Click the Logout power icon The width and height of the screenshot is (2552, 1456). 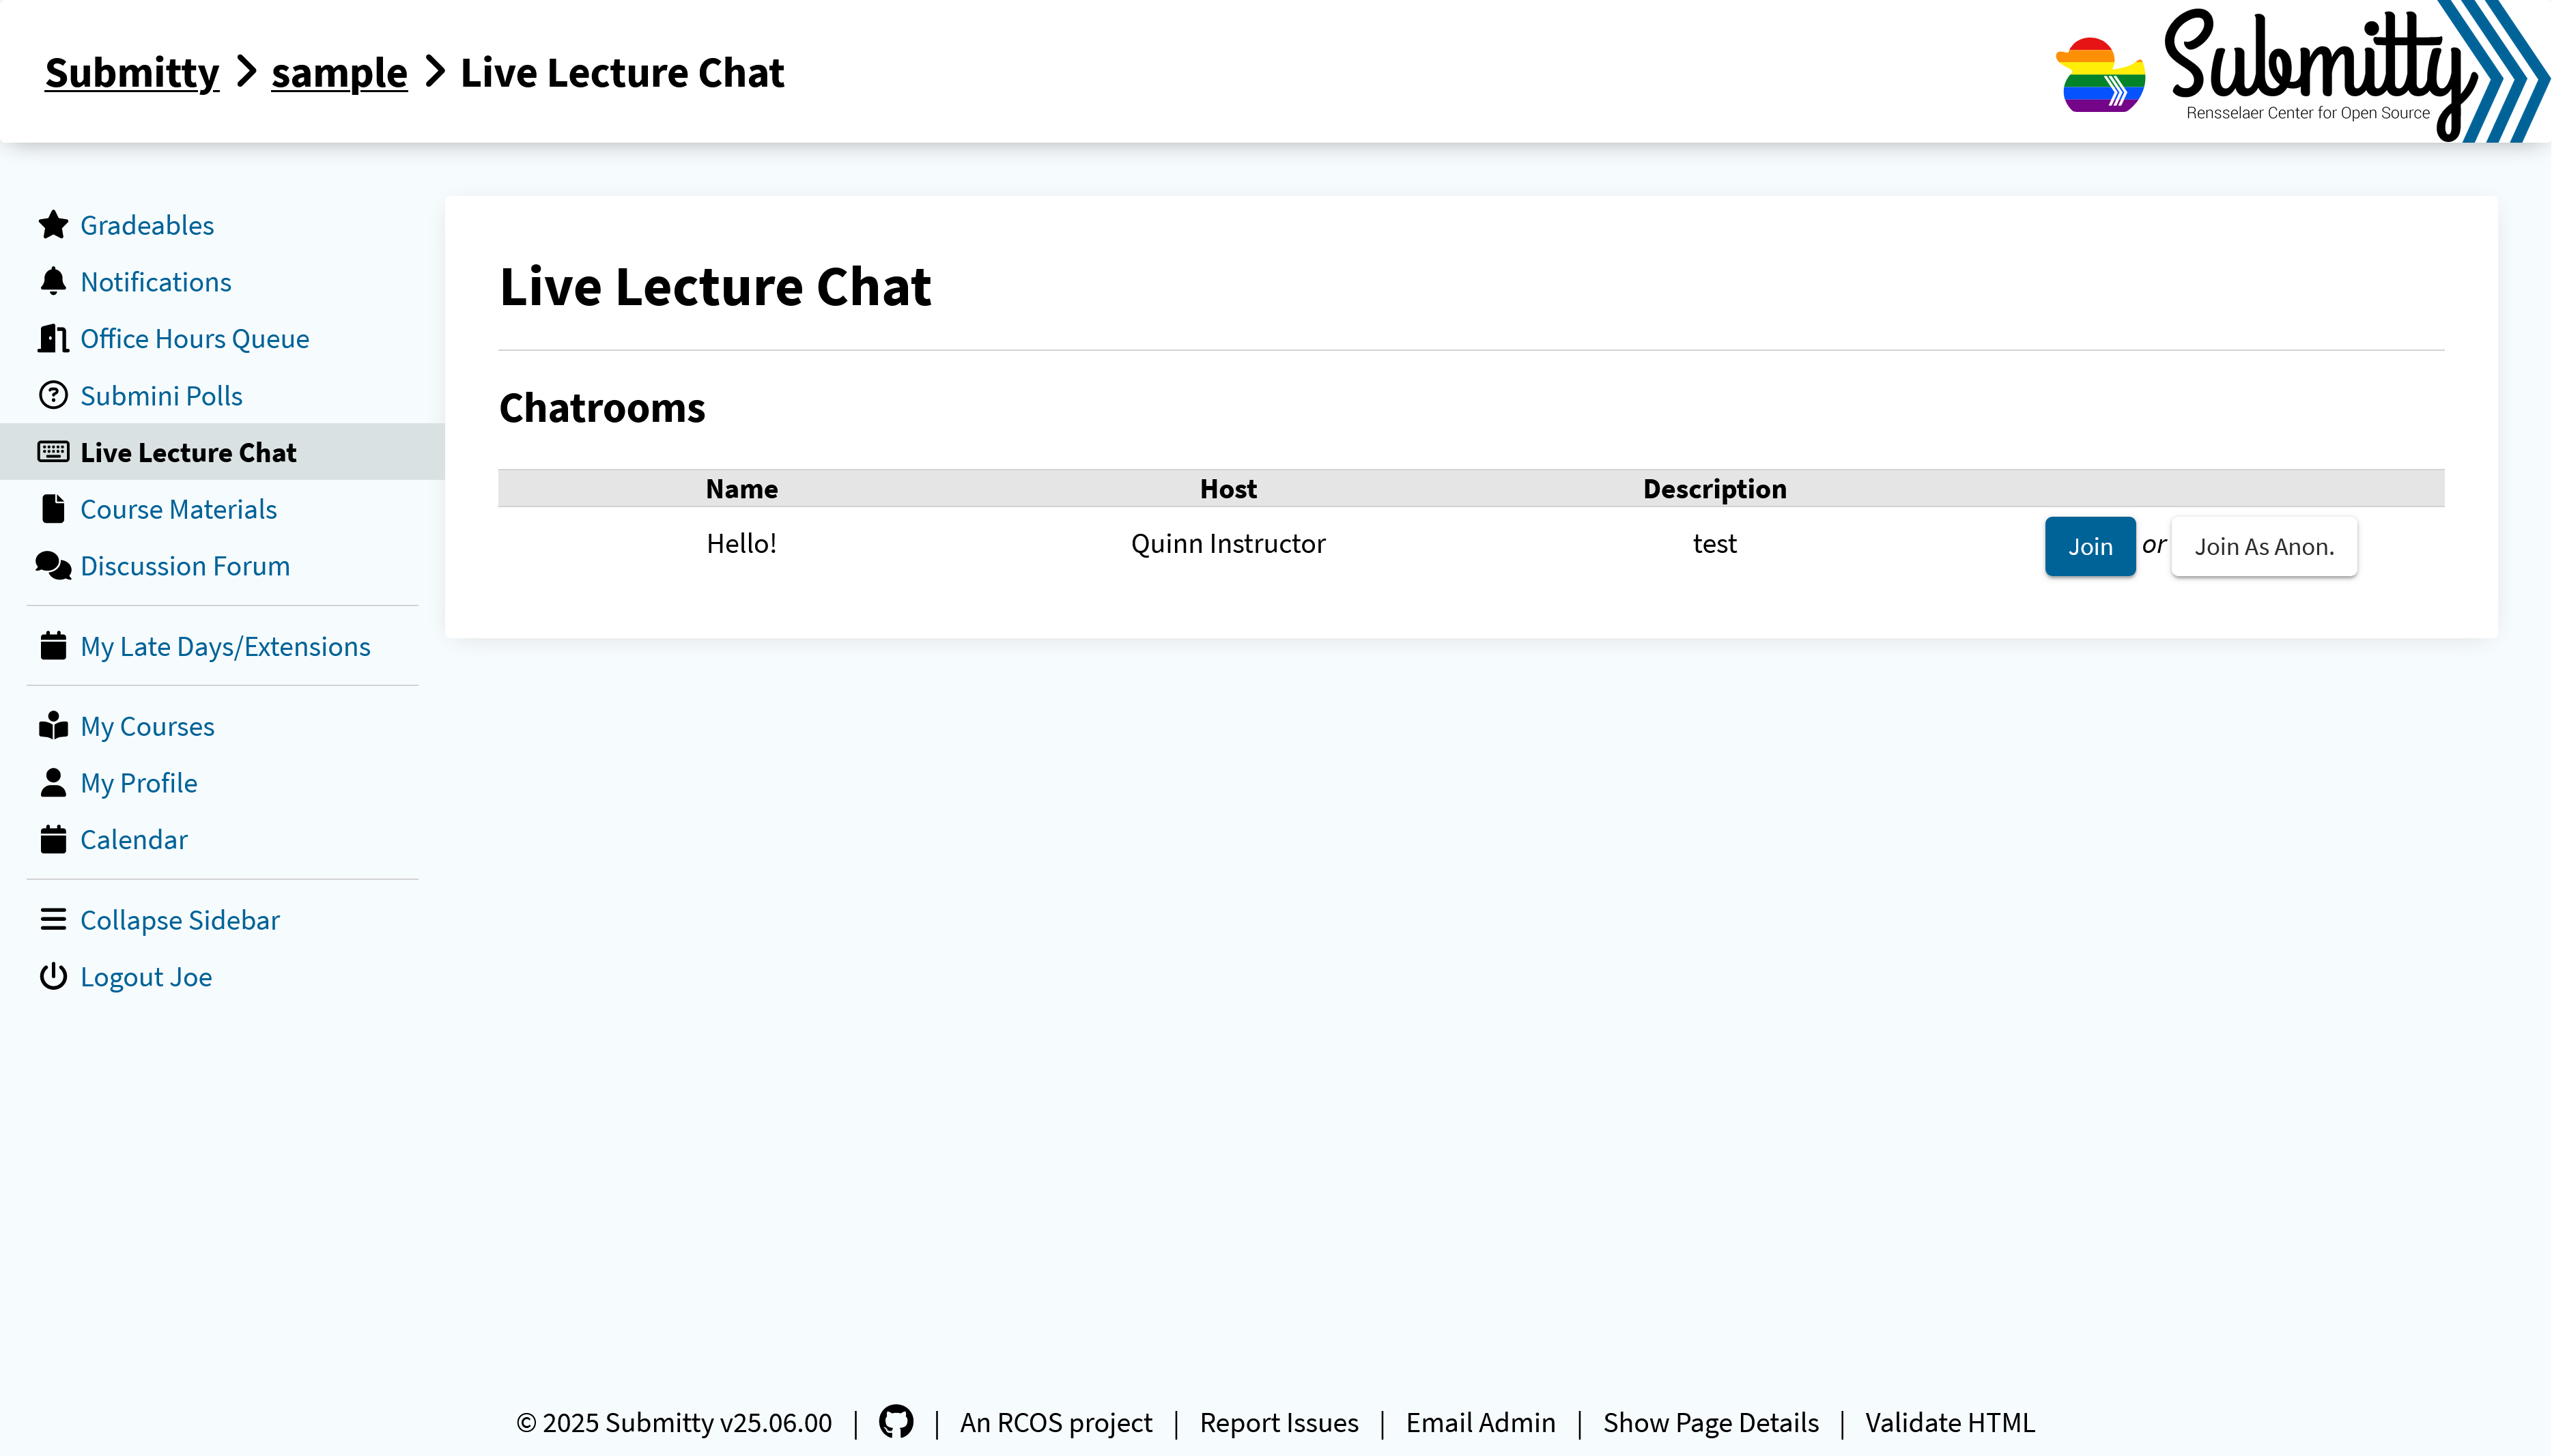click(53, 977)
